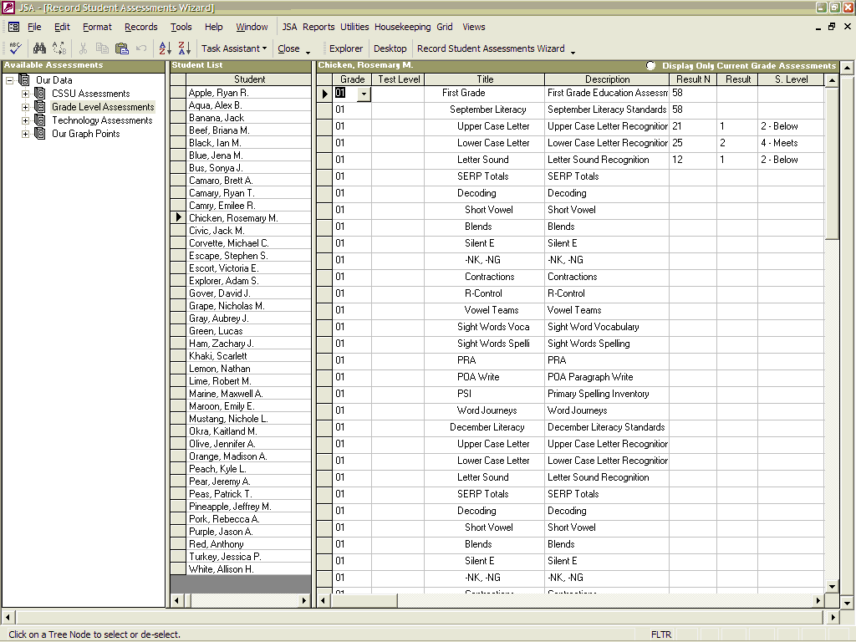
Task: Open Find with the binoculars icon
Action: (39, 48)
